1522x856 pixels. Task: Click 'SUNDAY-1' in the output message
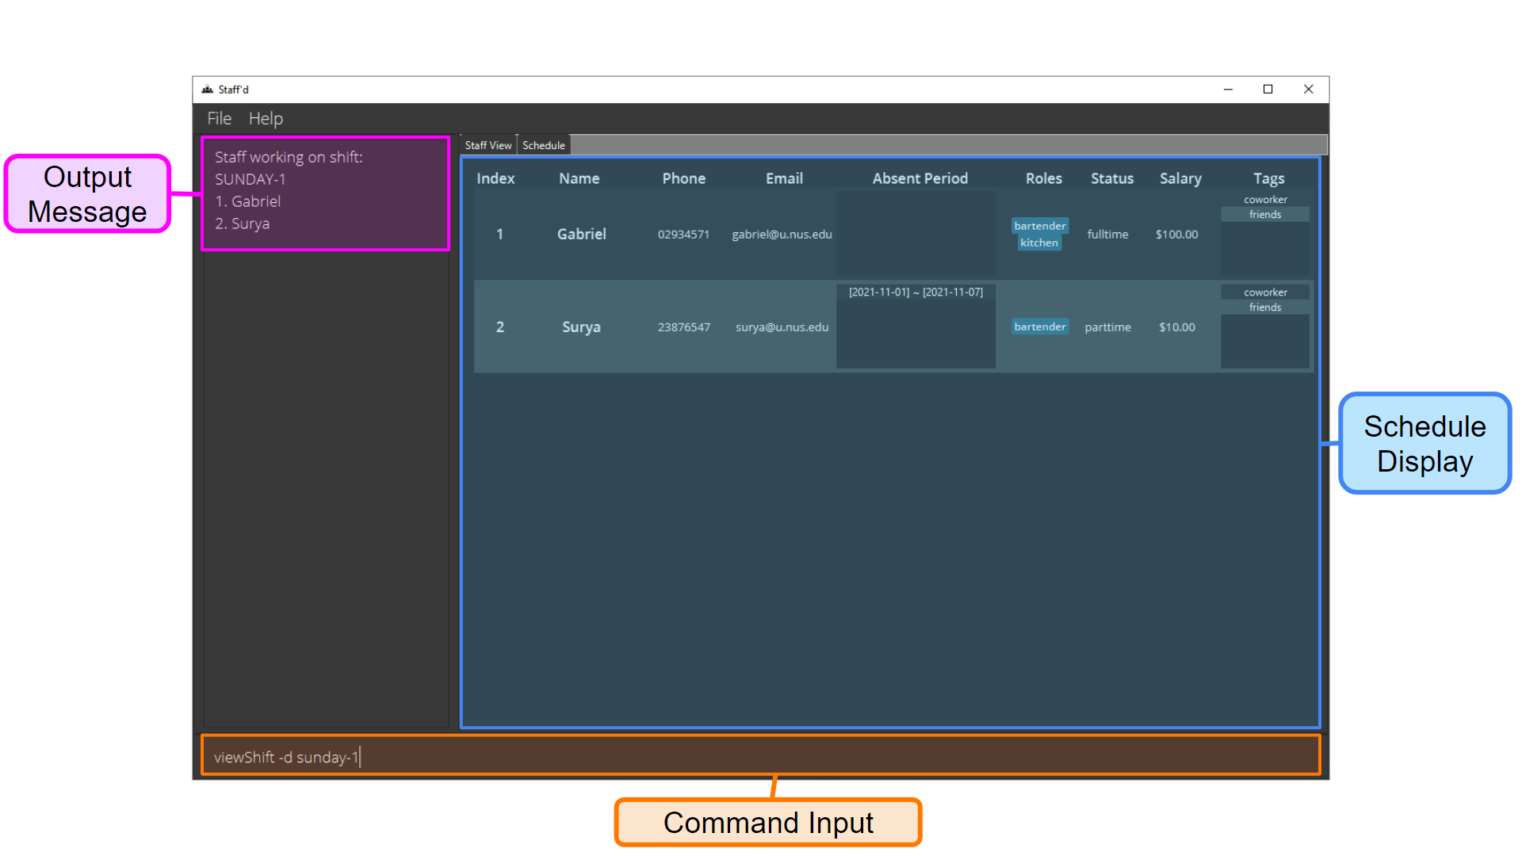click(250, 179)
